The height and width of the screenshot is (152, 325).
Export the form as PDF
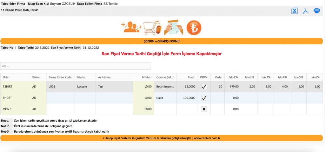coord(306,11)
